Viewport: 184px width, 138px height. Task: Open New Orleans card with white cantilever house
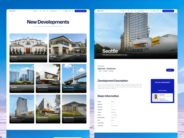48,79
